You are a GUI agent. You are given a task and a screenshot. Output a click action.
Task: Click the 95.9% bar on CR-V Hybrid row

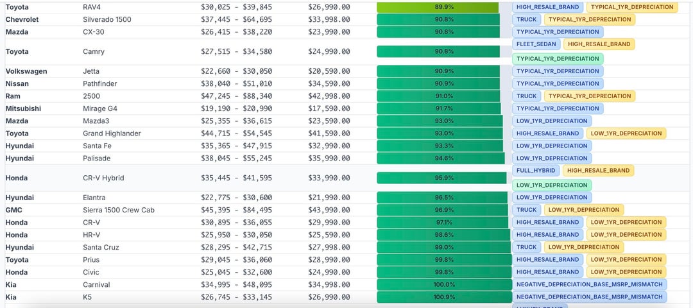tap(441, 178)
